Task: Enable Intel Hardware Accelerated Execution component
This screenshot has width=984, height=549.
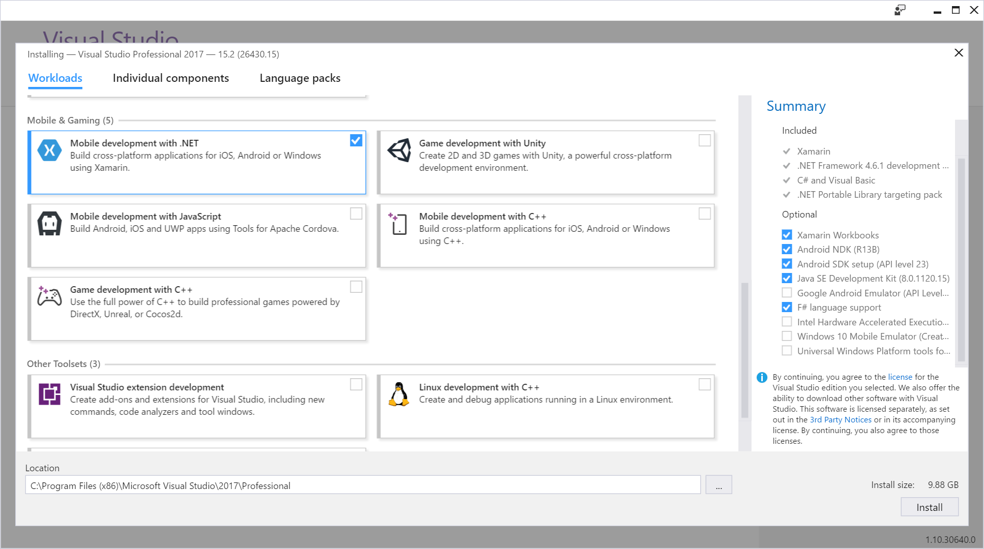Action: click(787, 322)
